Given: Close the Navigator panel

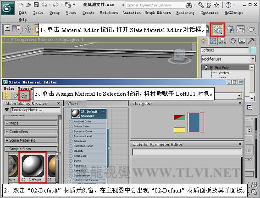Looking at the screenshot, I should point(240,103).
